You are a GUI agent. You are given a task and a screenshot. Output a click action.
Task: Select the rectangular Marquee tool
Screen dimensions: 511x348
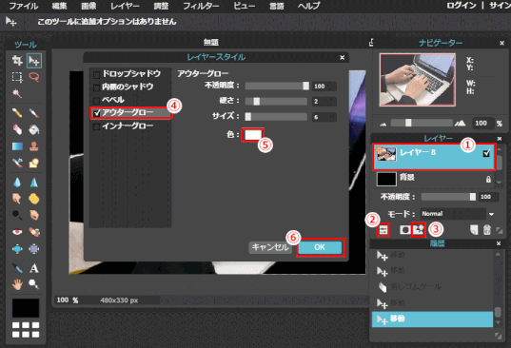pyautogui.click(x=17, y=77)
